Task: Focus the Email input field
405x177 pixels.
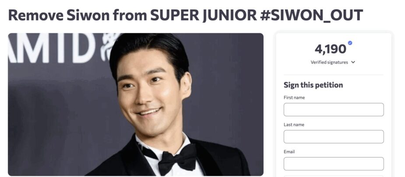Action: [x=334, y=163]
